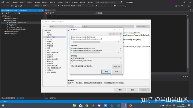Expand the Release | Win32 node
This screenshot has width=193, height=108.
[4, 31]
